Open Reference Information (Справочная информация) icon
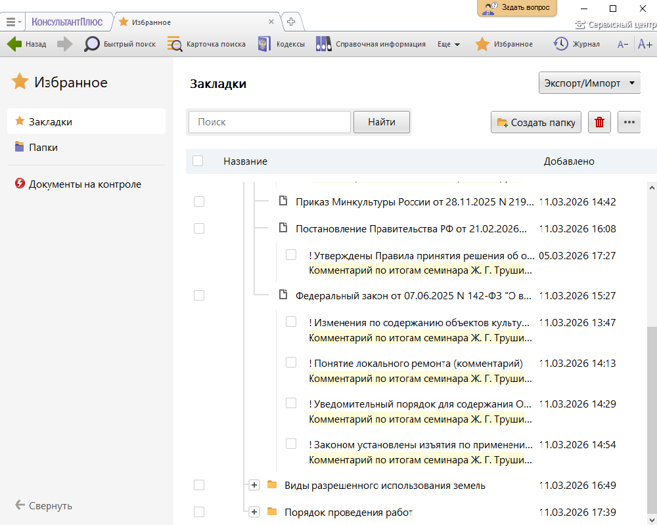The height and width of the screenshot is (525, 657). pos(323,44)
